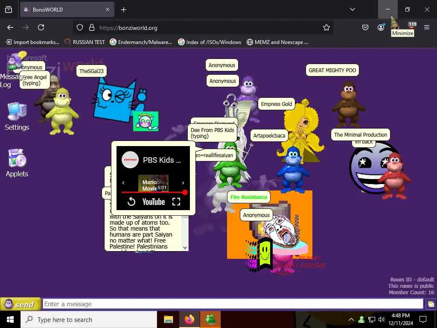Click the 'Room ID - default' text
Viewport: 437px width, 328px height.
click(412, 279)
